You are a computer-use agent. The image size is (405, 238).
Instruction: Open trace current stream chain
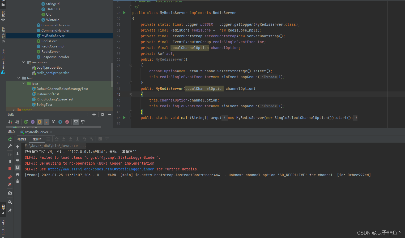point(107,139)
